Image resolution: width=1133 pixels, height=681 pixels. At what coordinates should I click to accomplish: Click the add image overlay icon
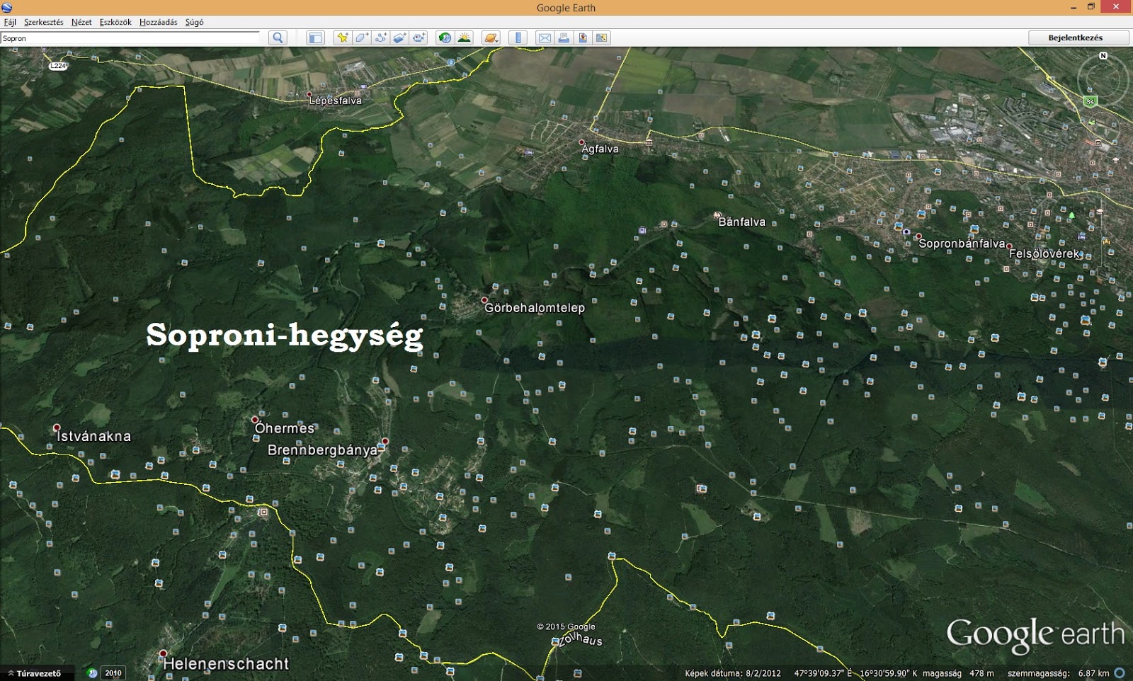pyautogui.click(x=400, y=38)
